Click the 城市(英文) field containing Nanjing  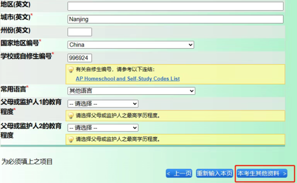175,19
